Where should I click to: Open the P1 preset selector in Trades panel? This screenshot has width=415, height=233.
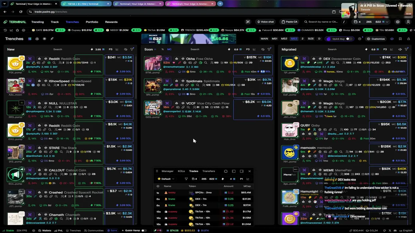[x=241, y=179]
